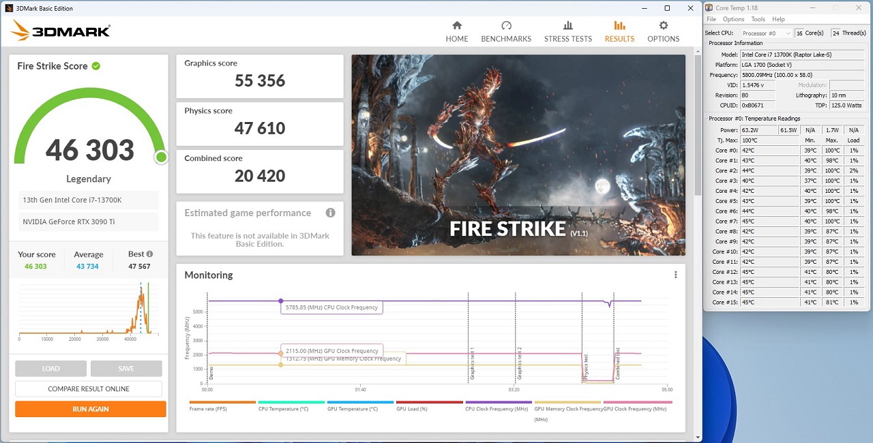Toggle the GPU Clock Frequency legend series
This screenshot has width=873, height=443.
(637, 406)
